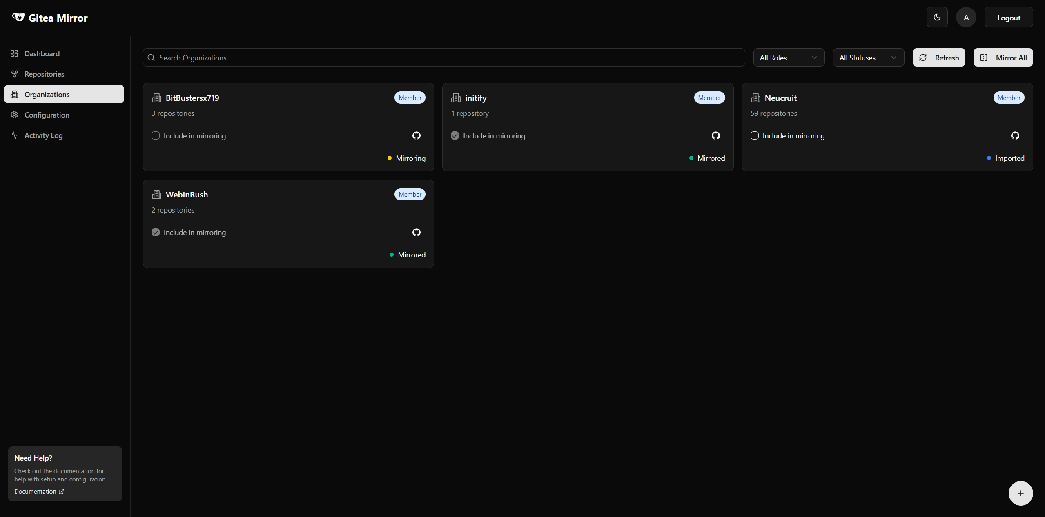Screen dimensions: 1045x517
Task: Open GitHub icon on initify card
Action: [x=715, y=135]
